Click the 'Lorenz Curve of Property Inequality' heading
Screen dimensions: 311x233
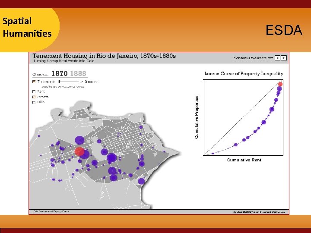point(244,73)
